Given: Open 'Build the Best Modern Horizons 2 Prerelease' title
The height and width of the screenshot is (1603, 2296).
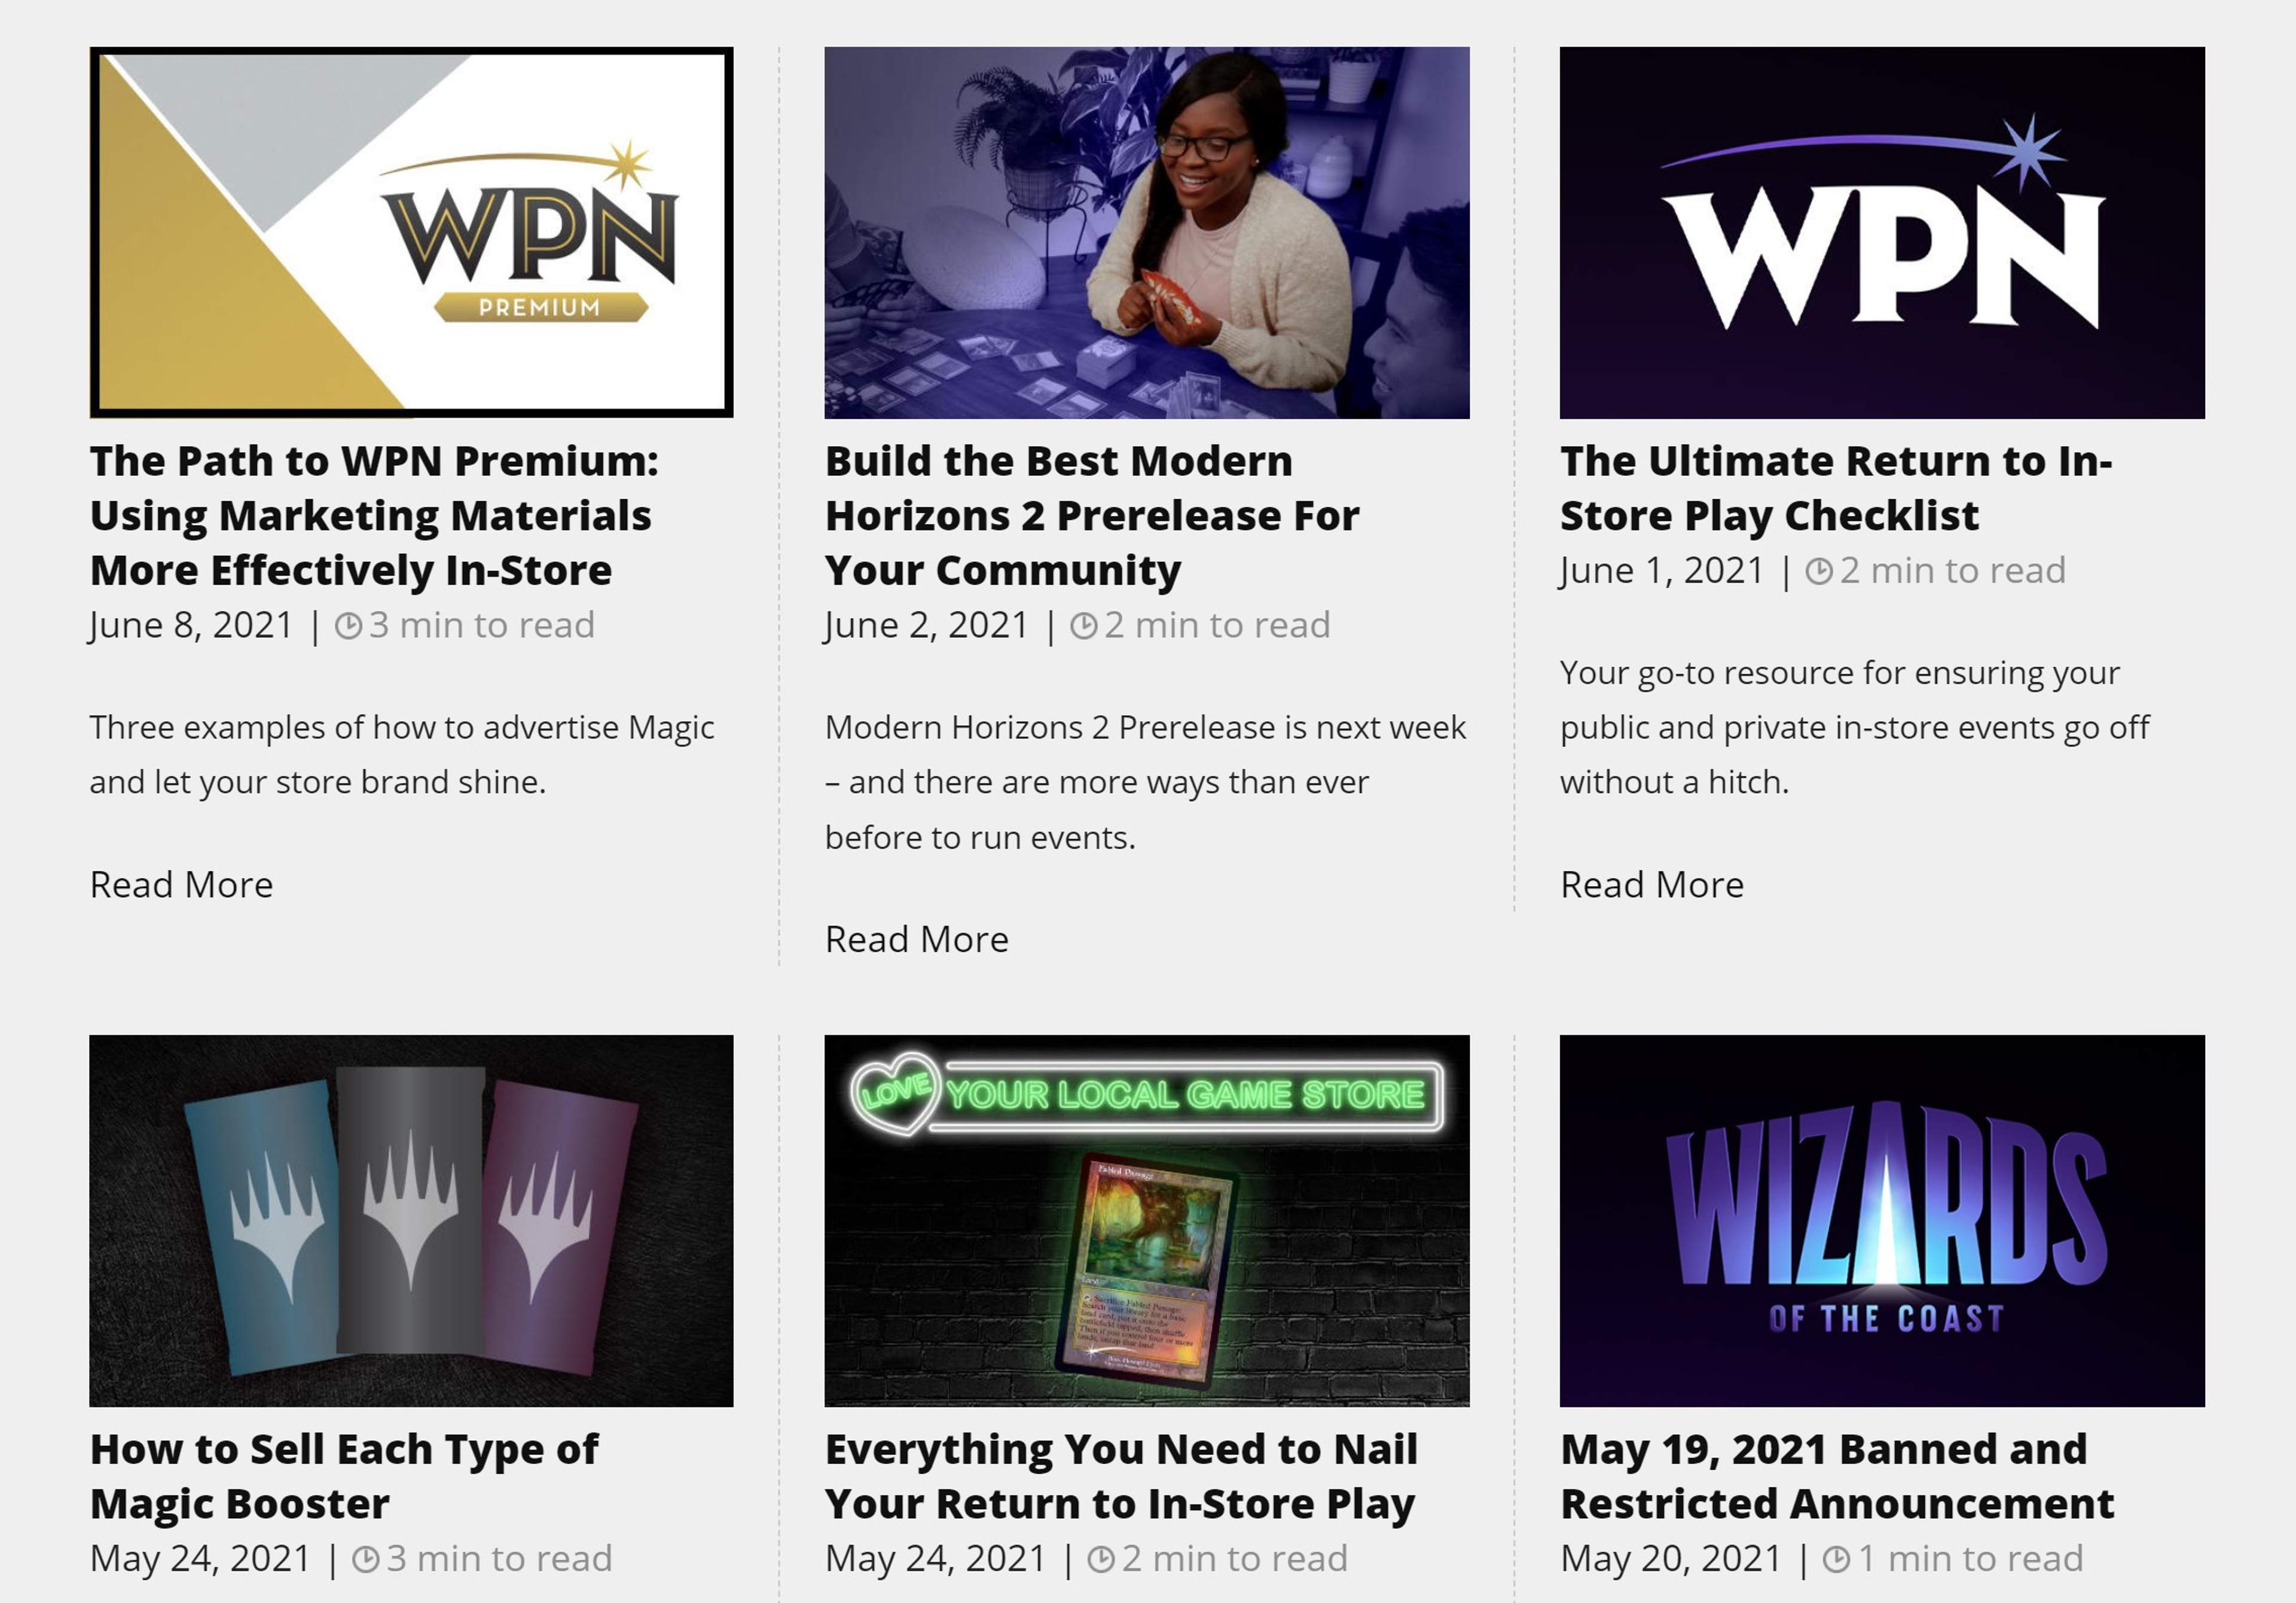Looking at the screenshot, I should (1092, 515).
